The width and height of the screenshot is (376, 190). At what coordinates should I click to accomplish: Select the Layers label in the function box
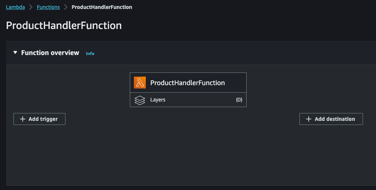(x=158, y=100)
